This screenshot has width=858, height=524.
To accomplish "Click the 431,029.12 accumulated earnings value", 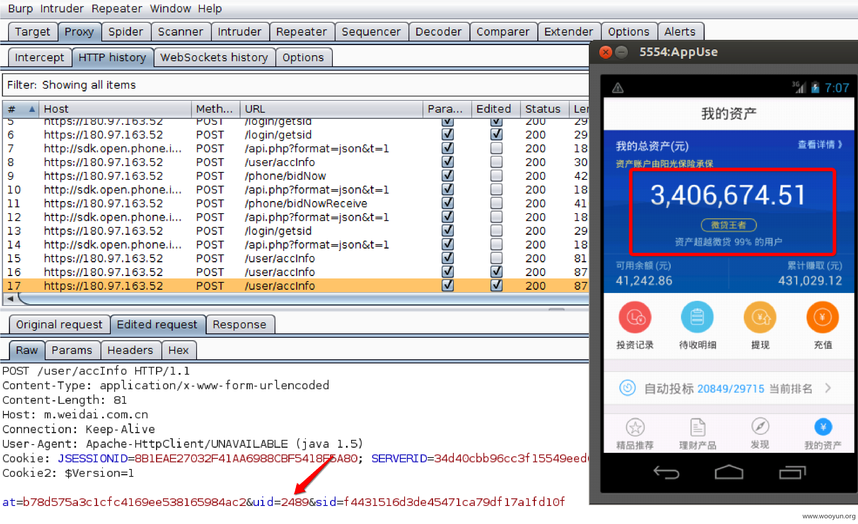I will [x=810, y=281].
